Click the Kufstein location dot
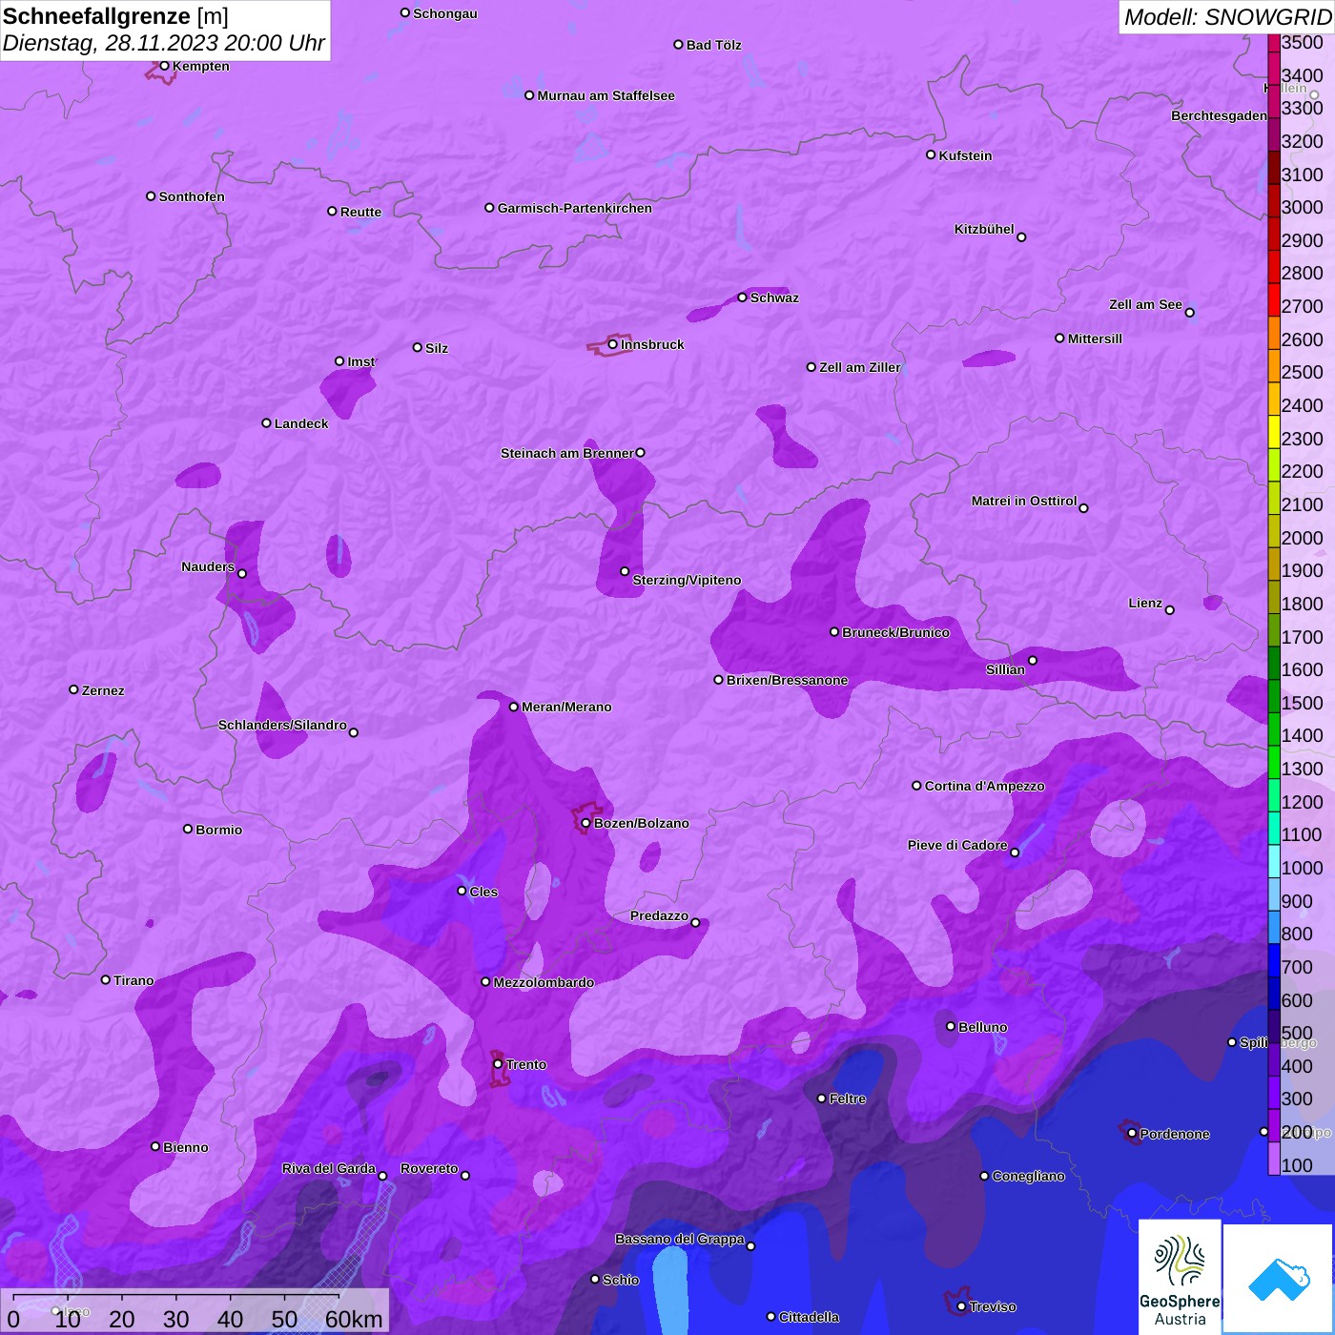 click(932, 154)
